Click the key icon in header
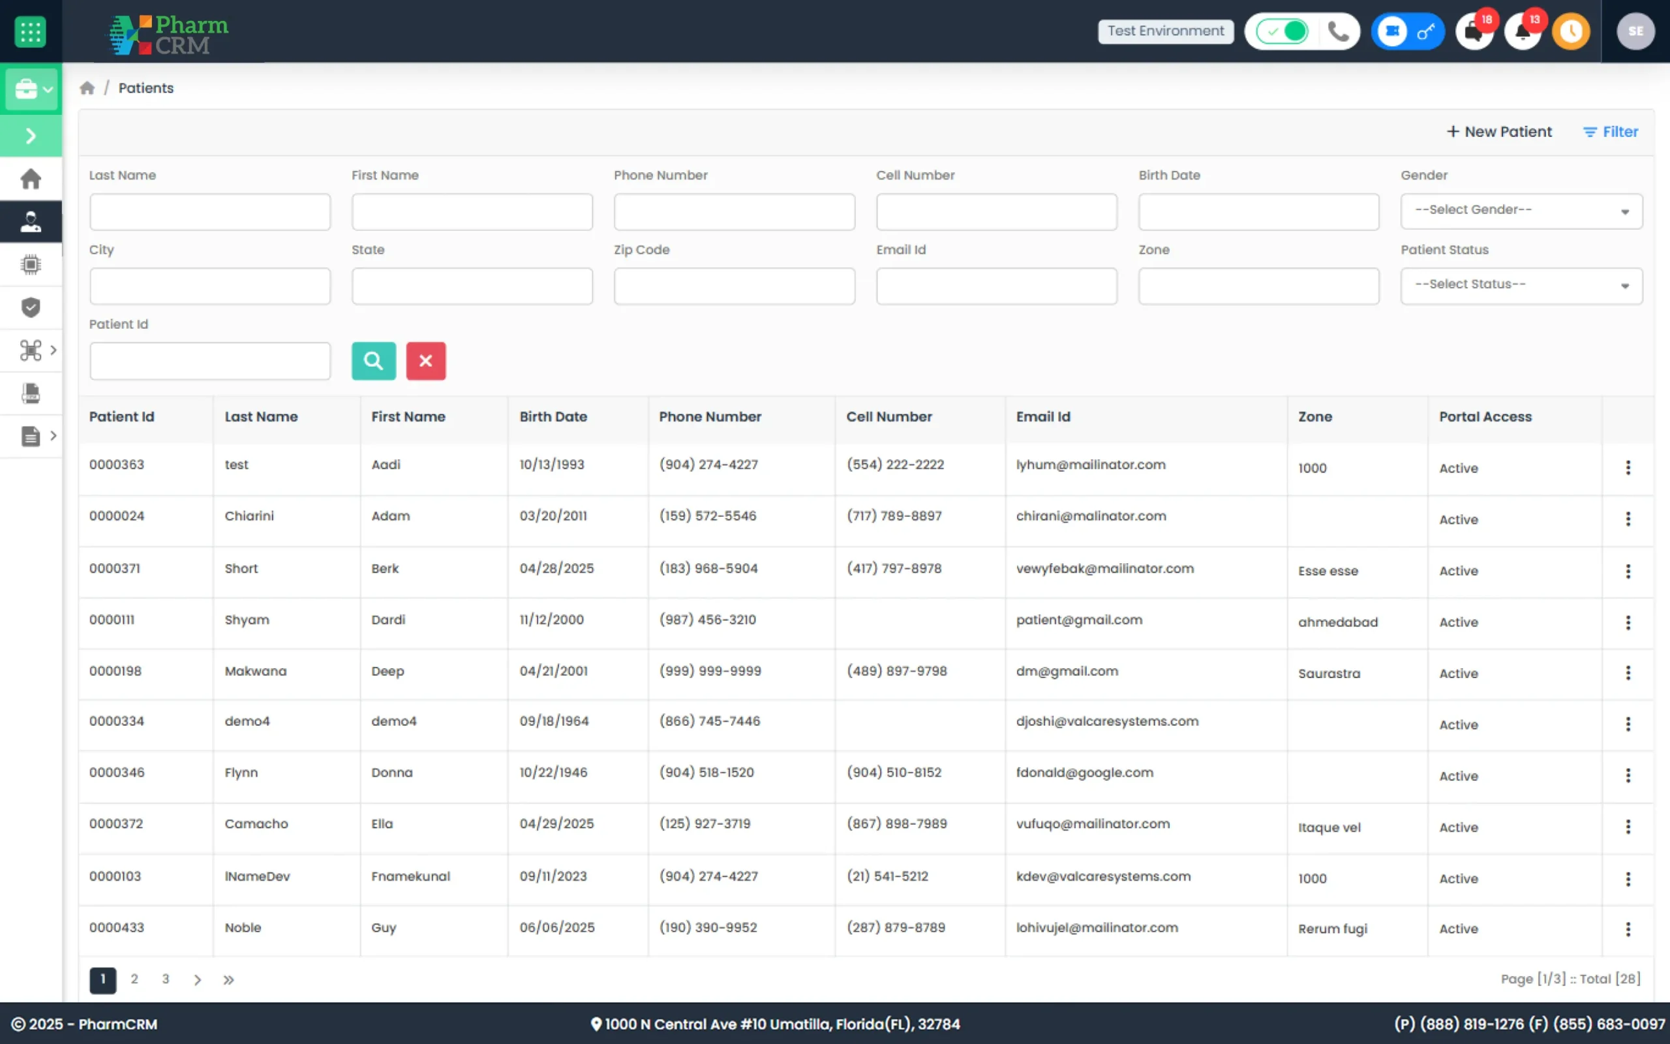 [1426, 32]
